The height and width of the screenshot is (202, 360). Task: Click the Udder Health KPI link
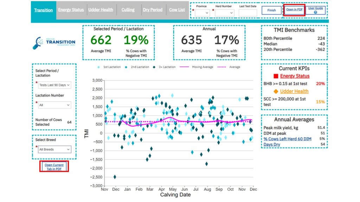coord(294,91)
